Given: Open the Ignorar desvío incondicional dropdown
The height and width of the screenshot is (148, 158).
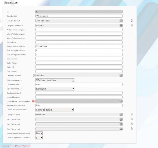Looking at the screenshot, I should tap(39, 133).
